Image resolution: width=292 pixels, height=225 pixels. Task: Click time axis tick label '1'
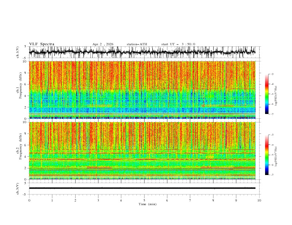[52, 200]
